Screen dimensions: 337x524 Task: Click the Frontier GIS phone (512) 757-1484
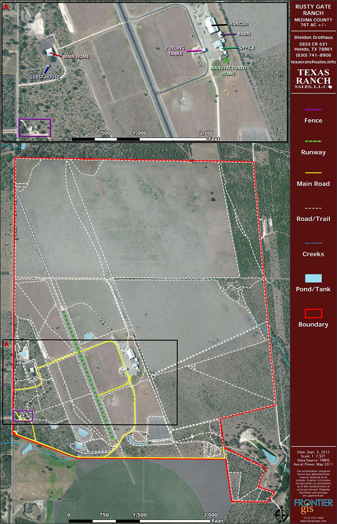click(313, 518)
